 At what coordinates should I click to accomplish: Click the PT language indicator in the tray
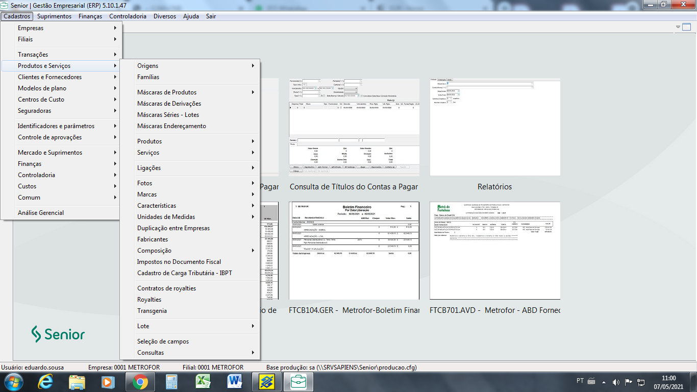pyautogui.click(x=580, y=381)
